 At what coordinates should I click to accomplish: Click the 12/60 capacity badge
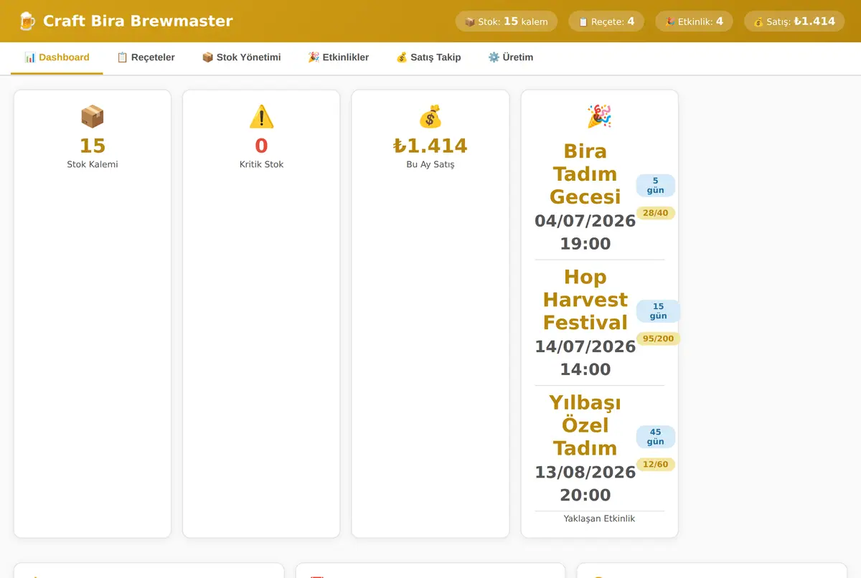[x=656, y=464]
